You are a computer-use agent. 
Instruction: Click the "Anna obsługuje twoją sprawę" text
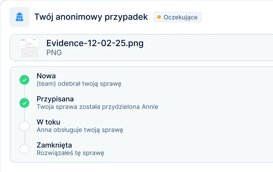tap(80, 130)
